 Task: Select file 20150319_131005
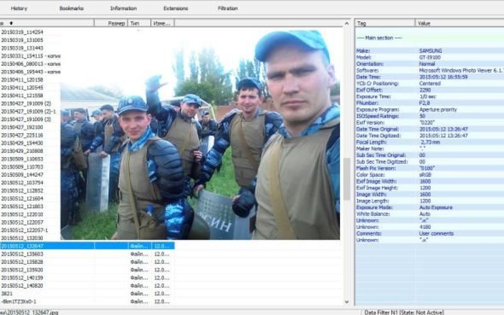(x=22, y=40)
